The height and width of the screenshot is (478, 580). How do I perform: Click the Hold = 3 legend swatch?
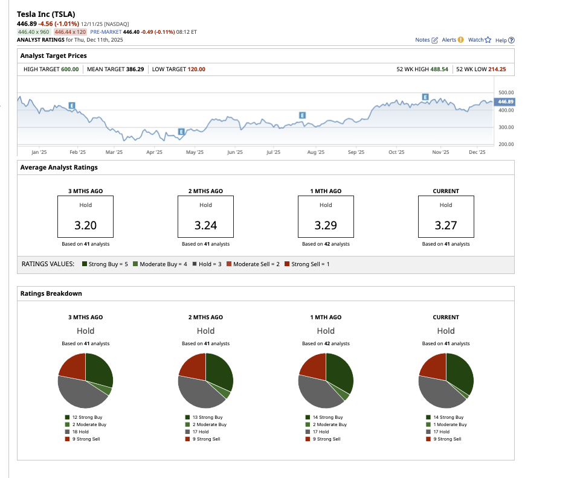pyautogui.click(x=195, y=264)
